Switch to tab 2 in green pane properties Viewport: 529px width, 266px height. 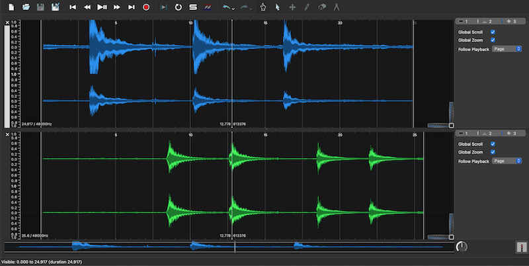[487, 134]
